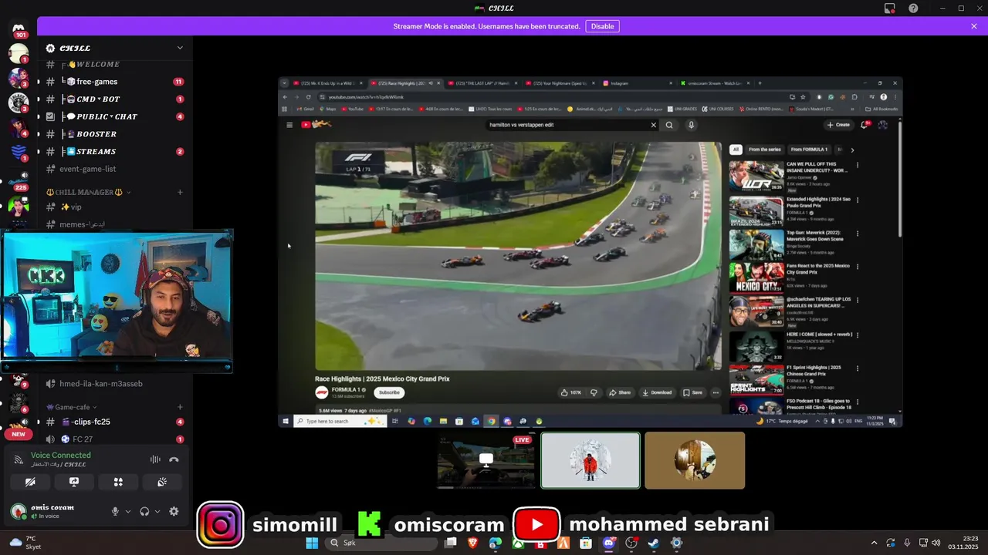Open the STREAMS channel
The width and height of the screenshot is (988, 555).
[113, 152]
